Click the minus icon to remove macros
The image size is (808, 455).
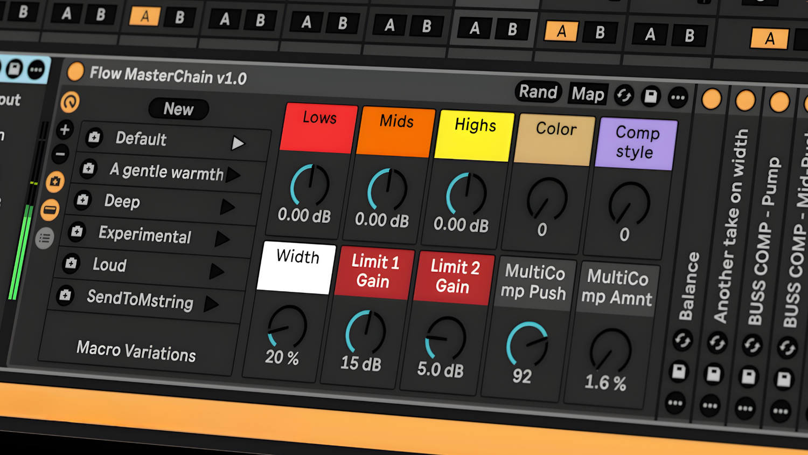coord(60,154)
